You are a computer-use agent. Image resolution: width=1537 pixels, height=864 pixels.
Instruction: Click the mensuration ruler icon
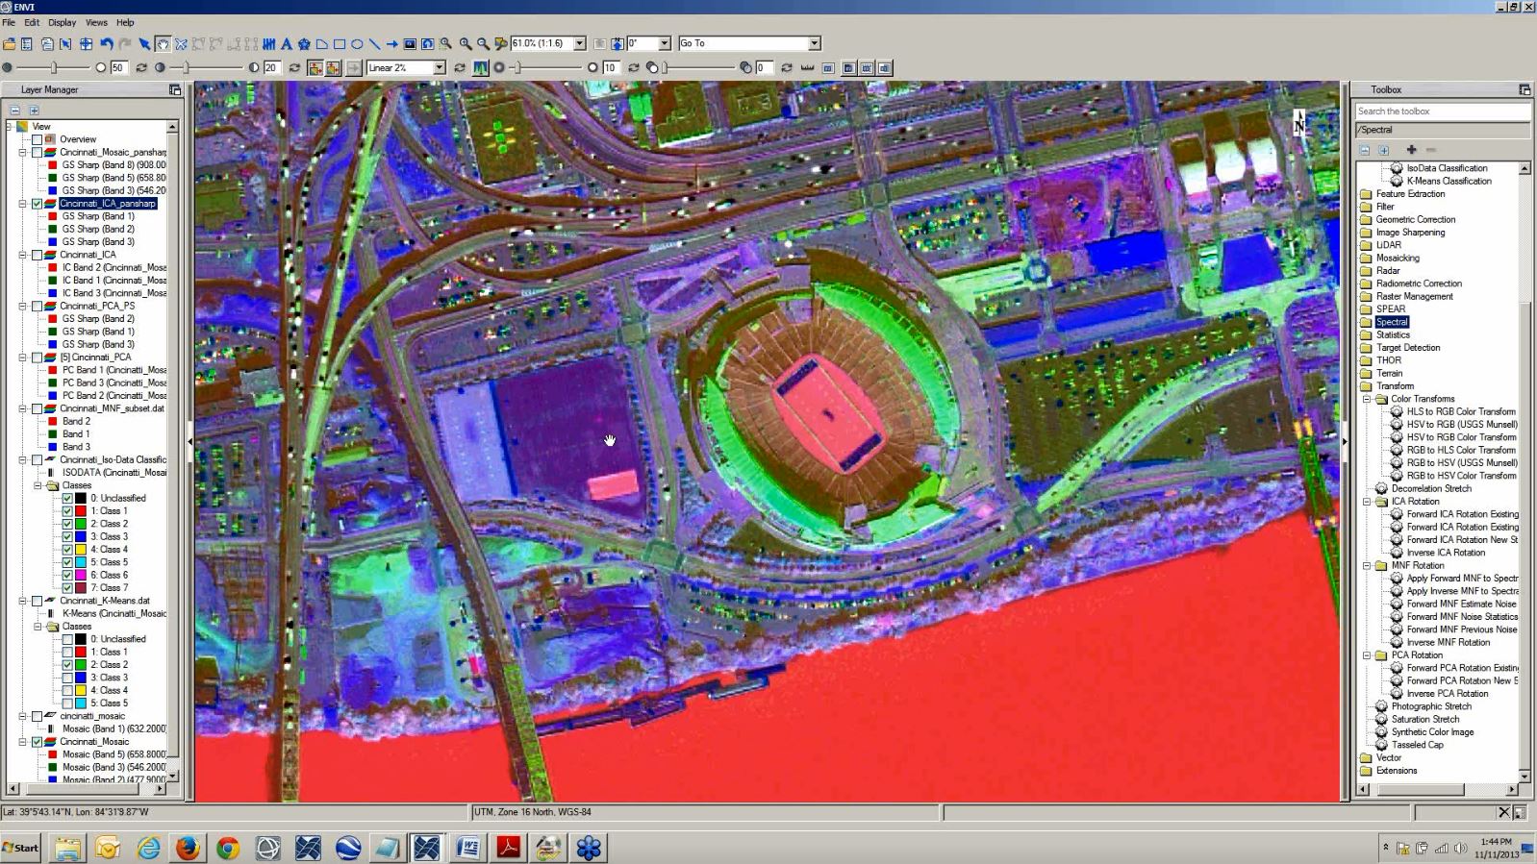point(807,68)
